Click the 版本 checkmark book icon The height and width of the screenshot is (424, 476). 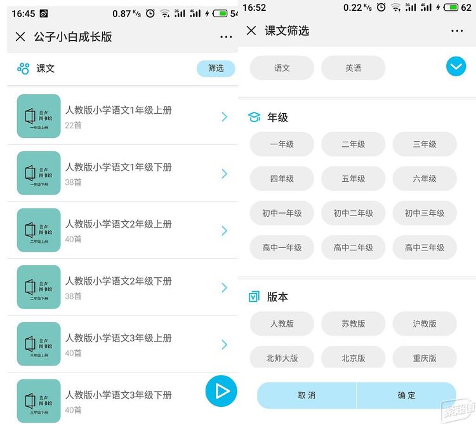[254, 297]
